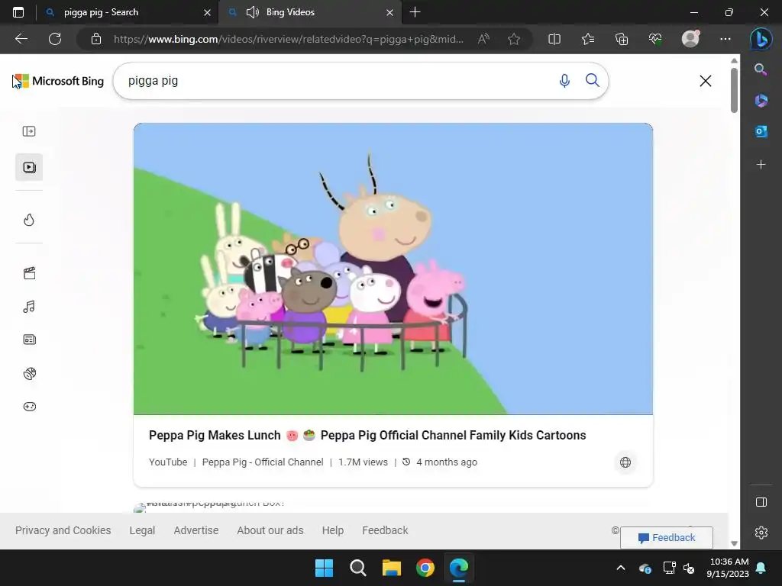Open Edge sidebar Search icon

(x=761, y=69)
